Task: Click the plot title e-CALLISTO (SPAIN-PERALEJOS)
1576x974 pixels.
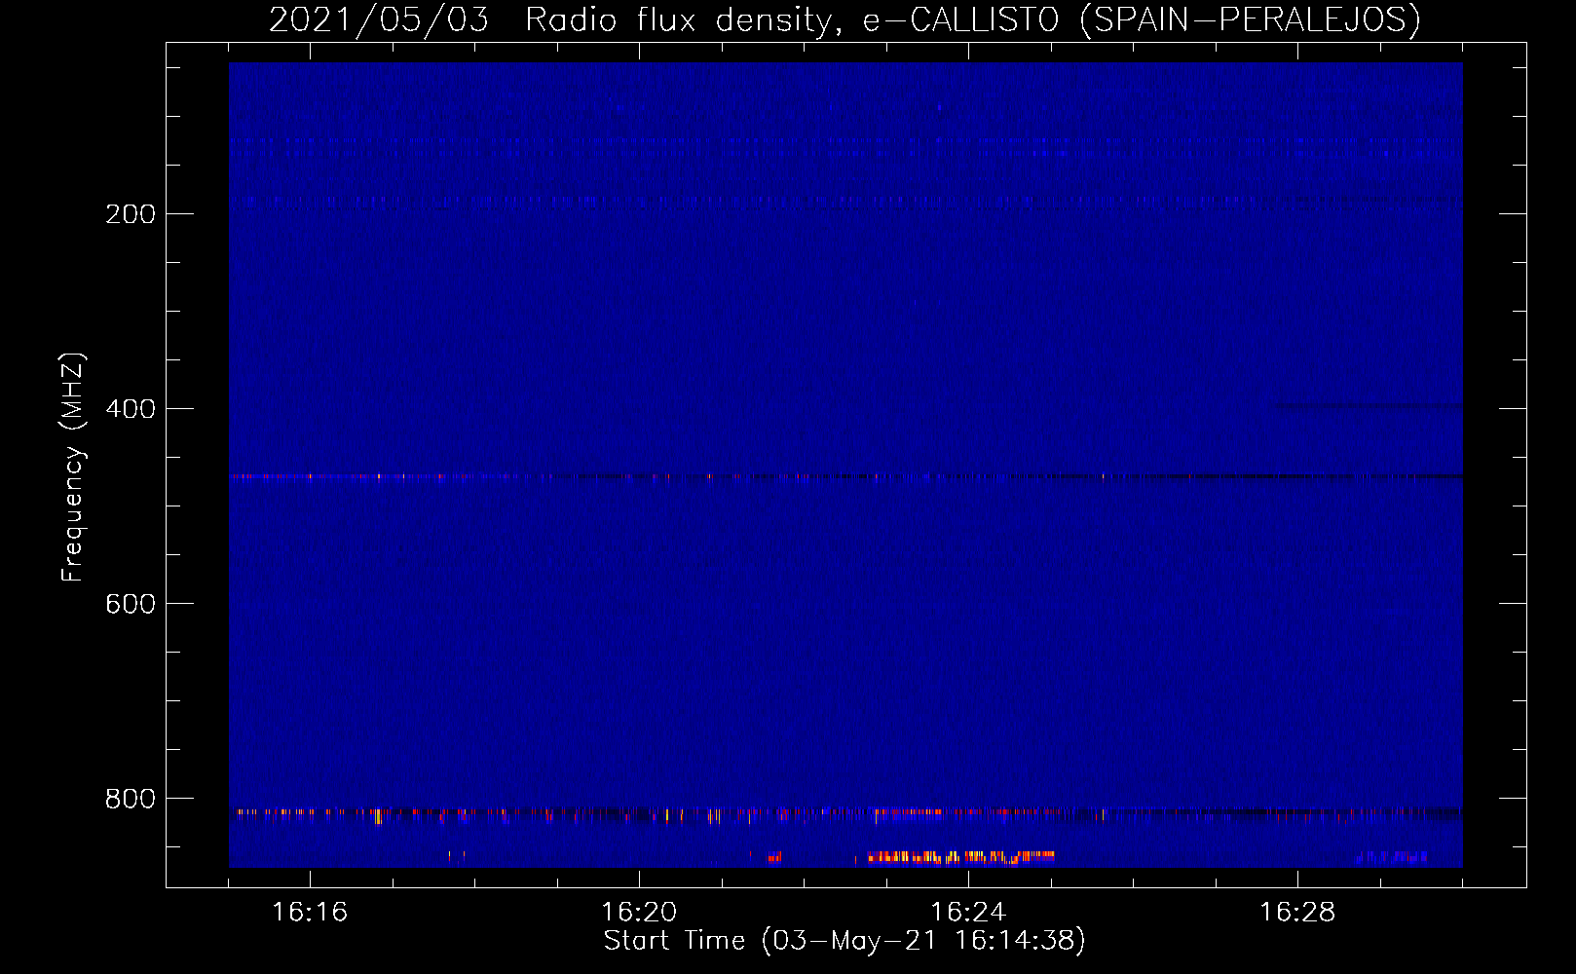Action: tap(1142, 19)
